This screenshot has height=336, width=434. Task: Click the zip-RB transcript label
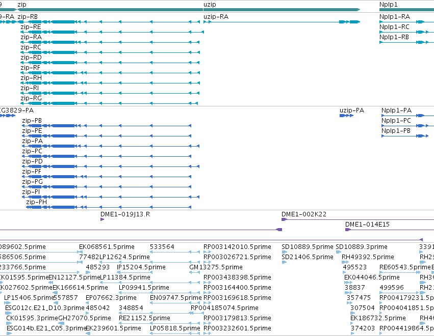tap(28, 17)
